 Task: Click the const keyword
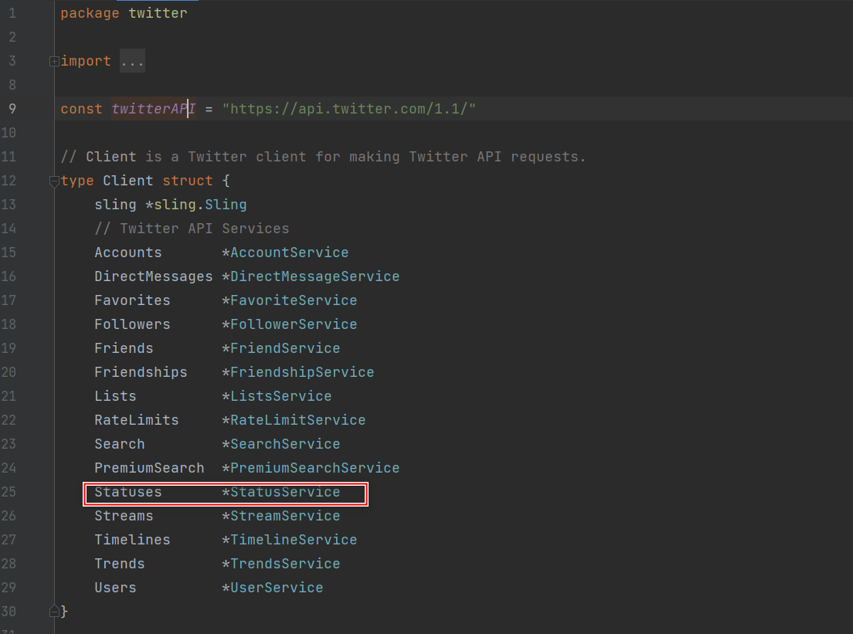81,109
